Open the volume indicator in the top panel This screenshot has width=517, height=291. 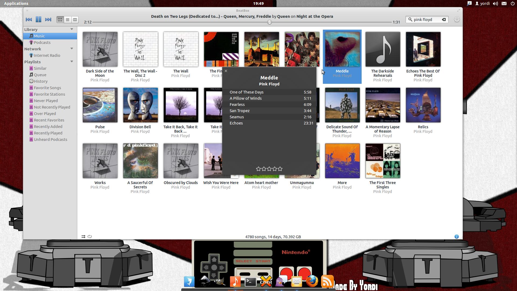coord(495,3)
